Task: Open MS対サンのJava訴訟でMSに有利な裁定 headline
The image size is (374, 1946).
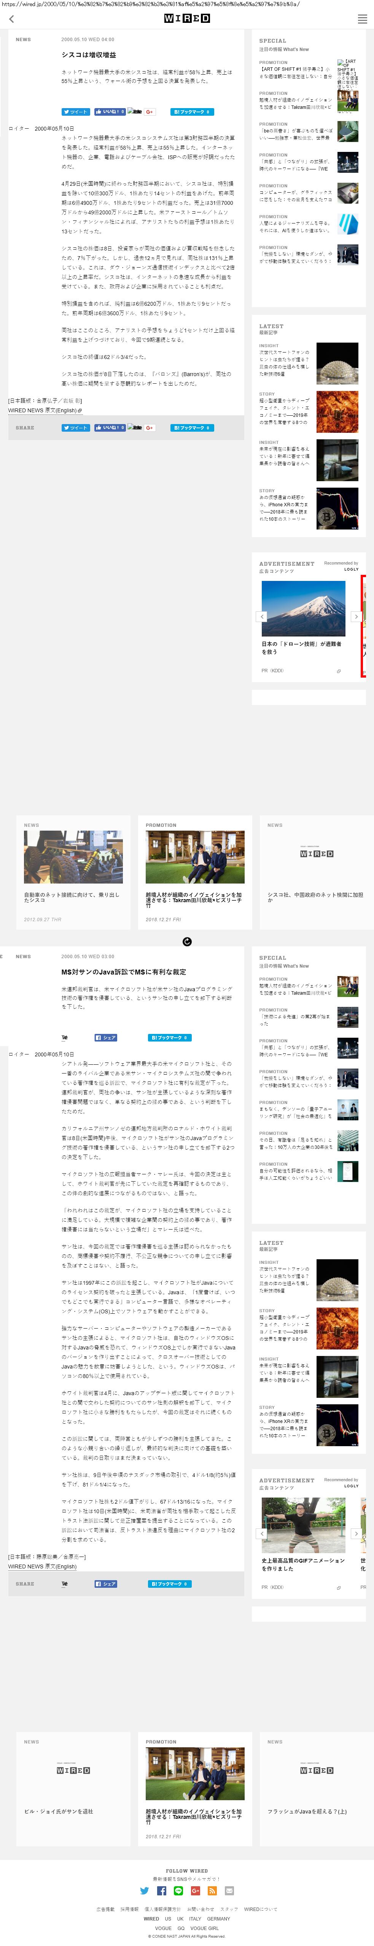Action: pos(123,971)
